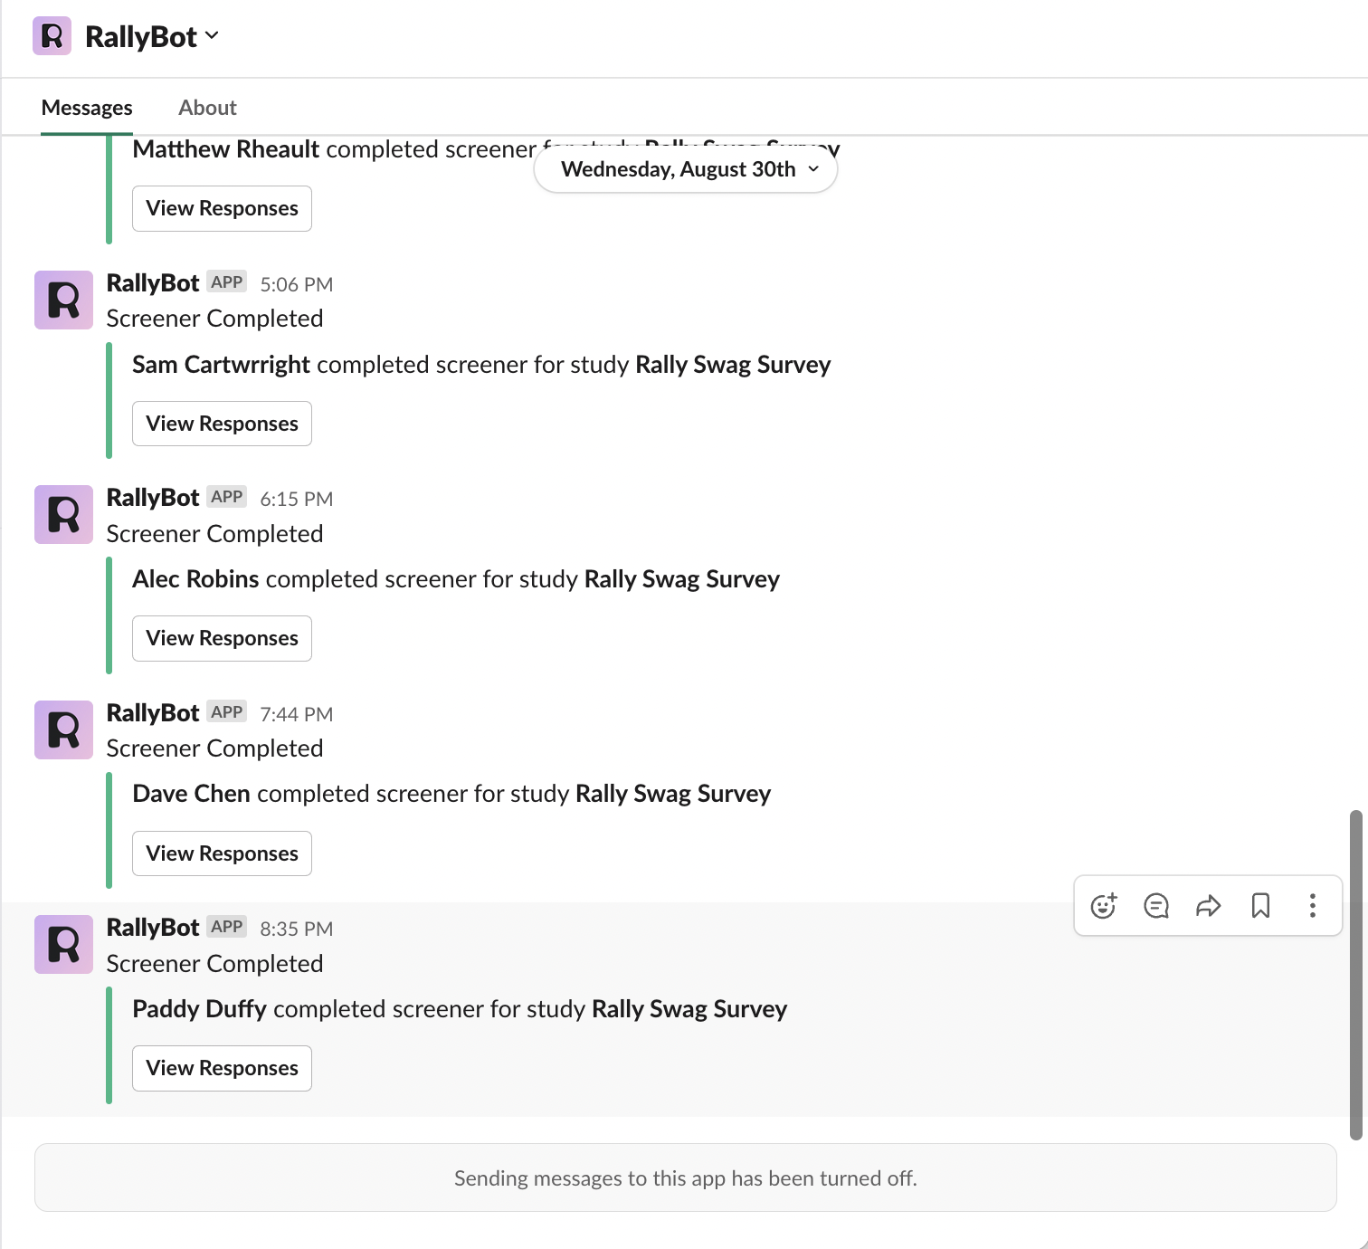This screenshot has height=1249, width=1368.
Task: Click the RallyBot logo in the header
Action: coord(52,36)
